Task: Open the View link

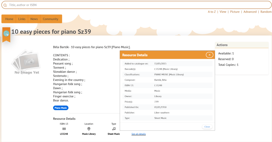Action: coord(223,12)
